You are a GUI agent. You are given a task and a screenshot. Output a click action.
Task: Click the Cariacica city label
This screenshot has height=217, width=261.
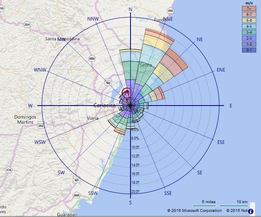(x=104, y=105)
